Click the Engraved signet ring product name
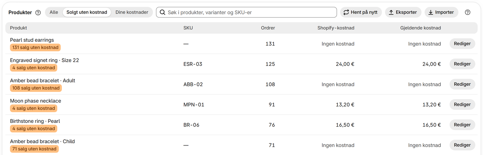This screenshot has width=483, height=155. coord(45,60)
